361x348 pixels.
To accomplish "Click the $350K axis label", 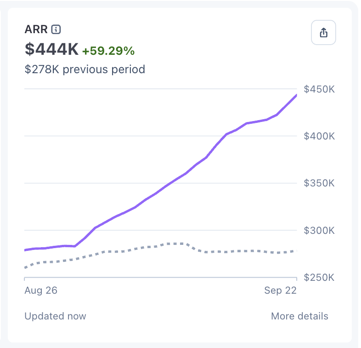I will click(x=319, y=183).
